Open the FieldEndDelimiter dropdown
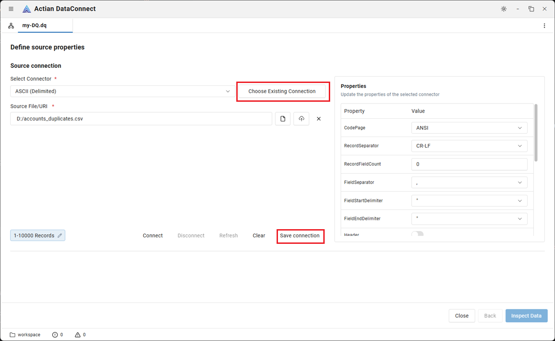 coord(469,219)
